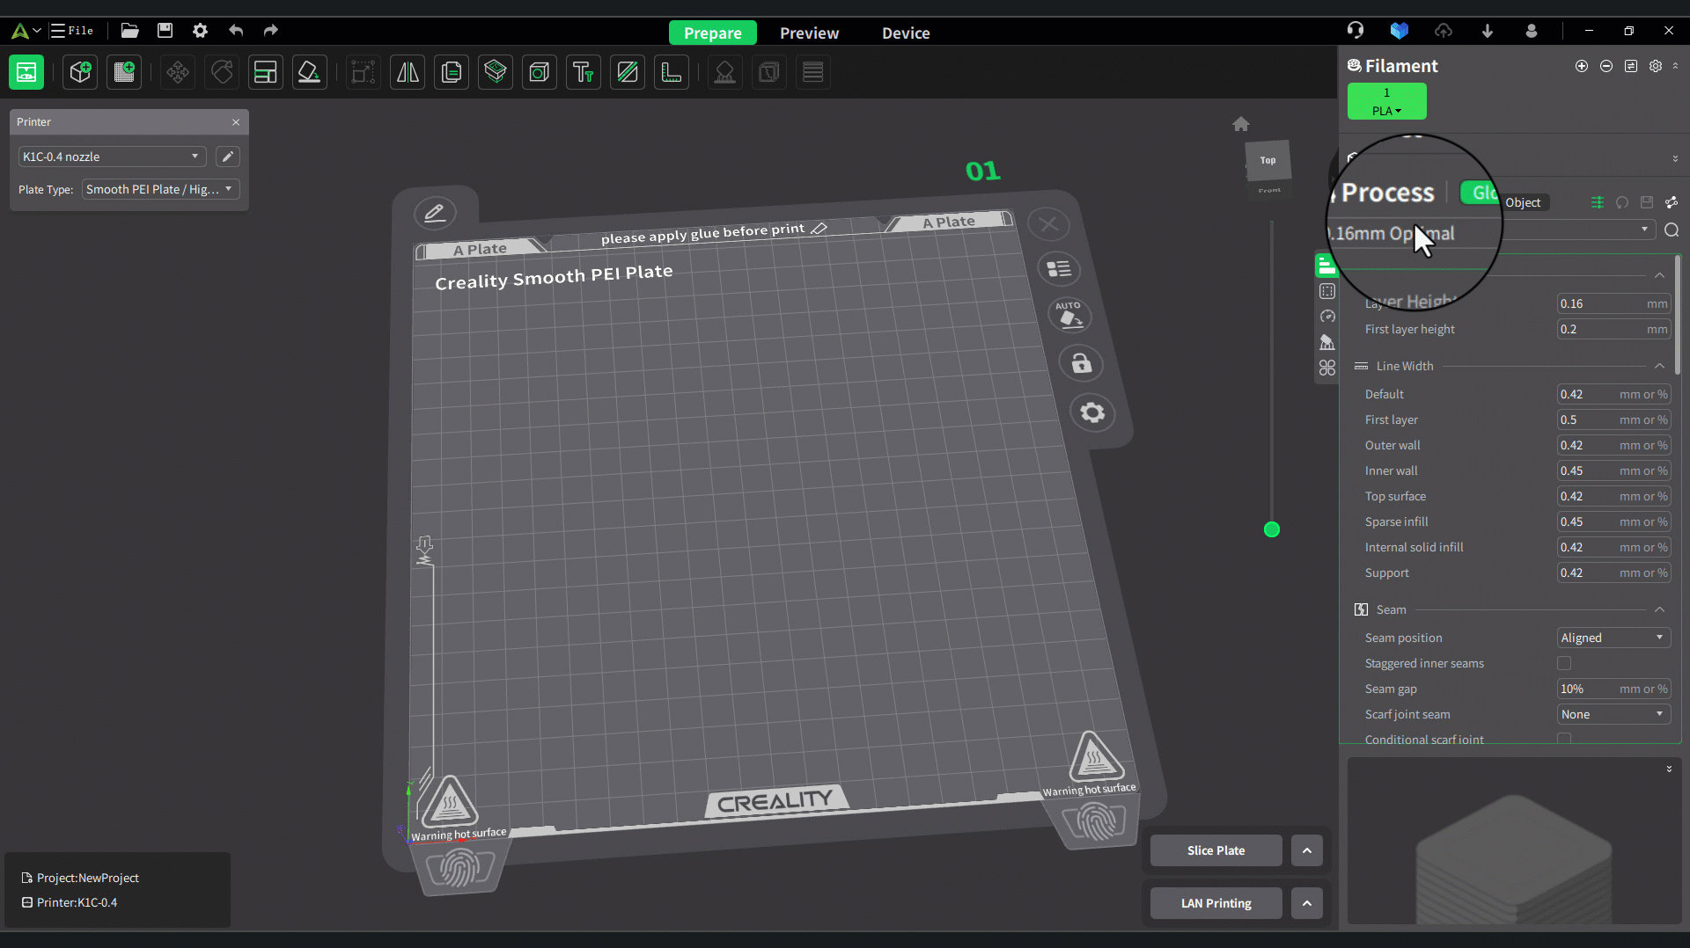Collapse the Line Width section
The width and height of the screenshot is (1690, 948).
[x=1659, y=366]
